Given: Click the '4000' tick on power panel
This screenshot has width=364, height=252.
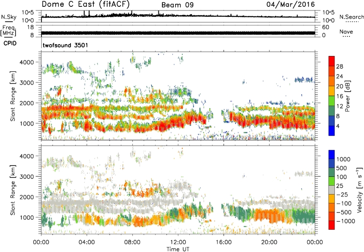Looking at the screenshot, I should click(x=27, y=62).
